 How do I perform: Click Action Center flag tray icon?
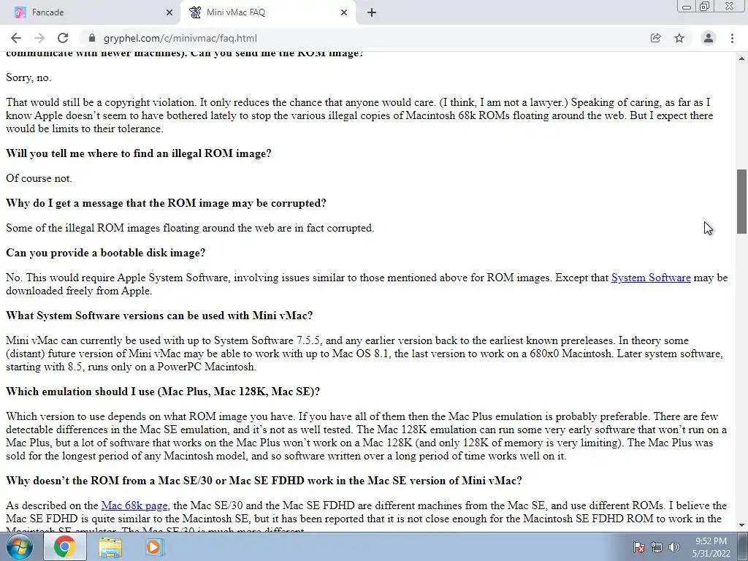click(639, 547)
